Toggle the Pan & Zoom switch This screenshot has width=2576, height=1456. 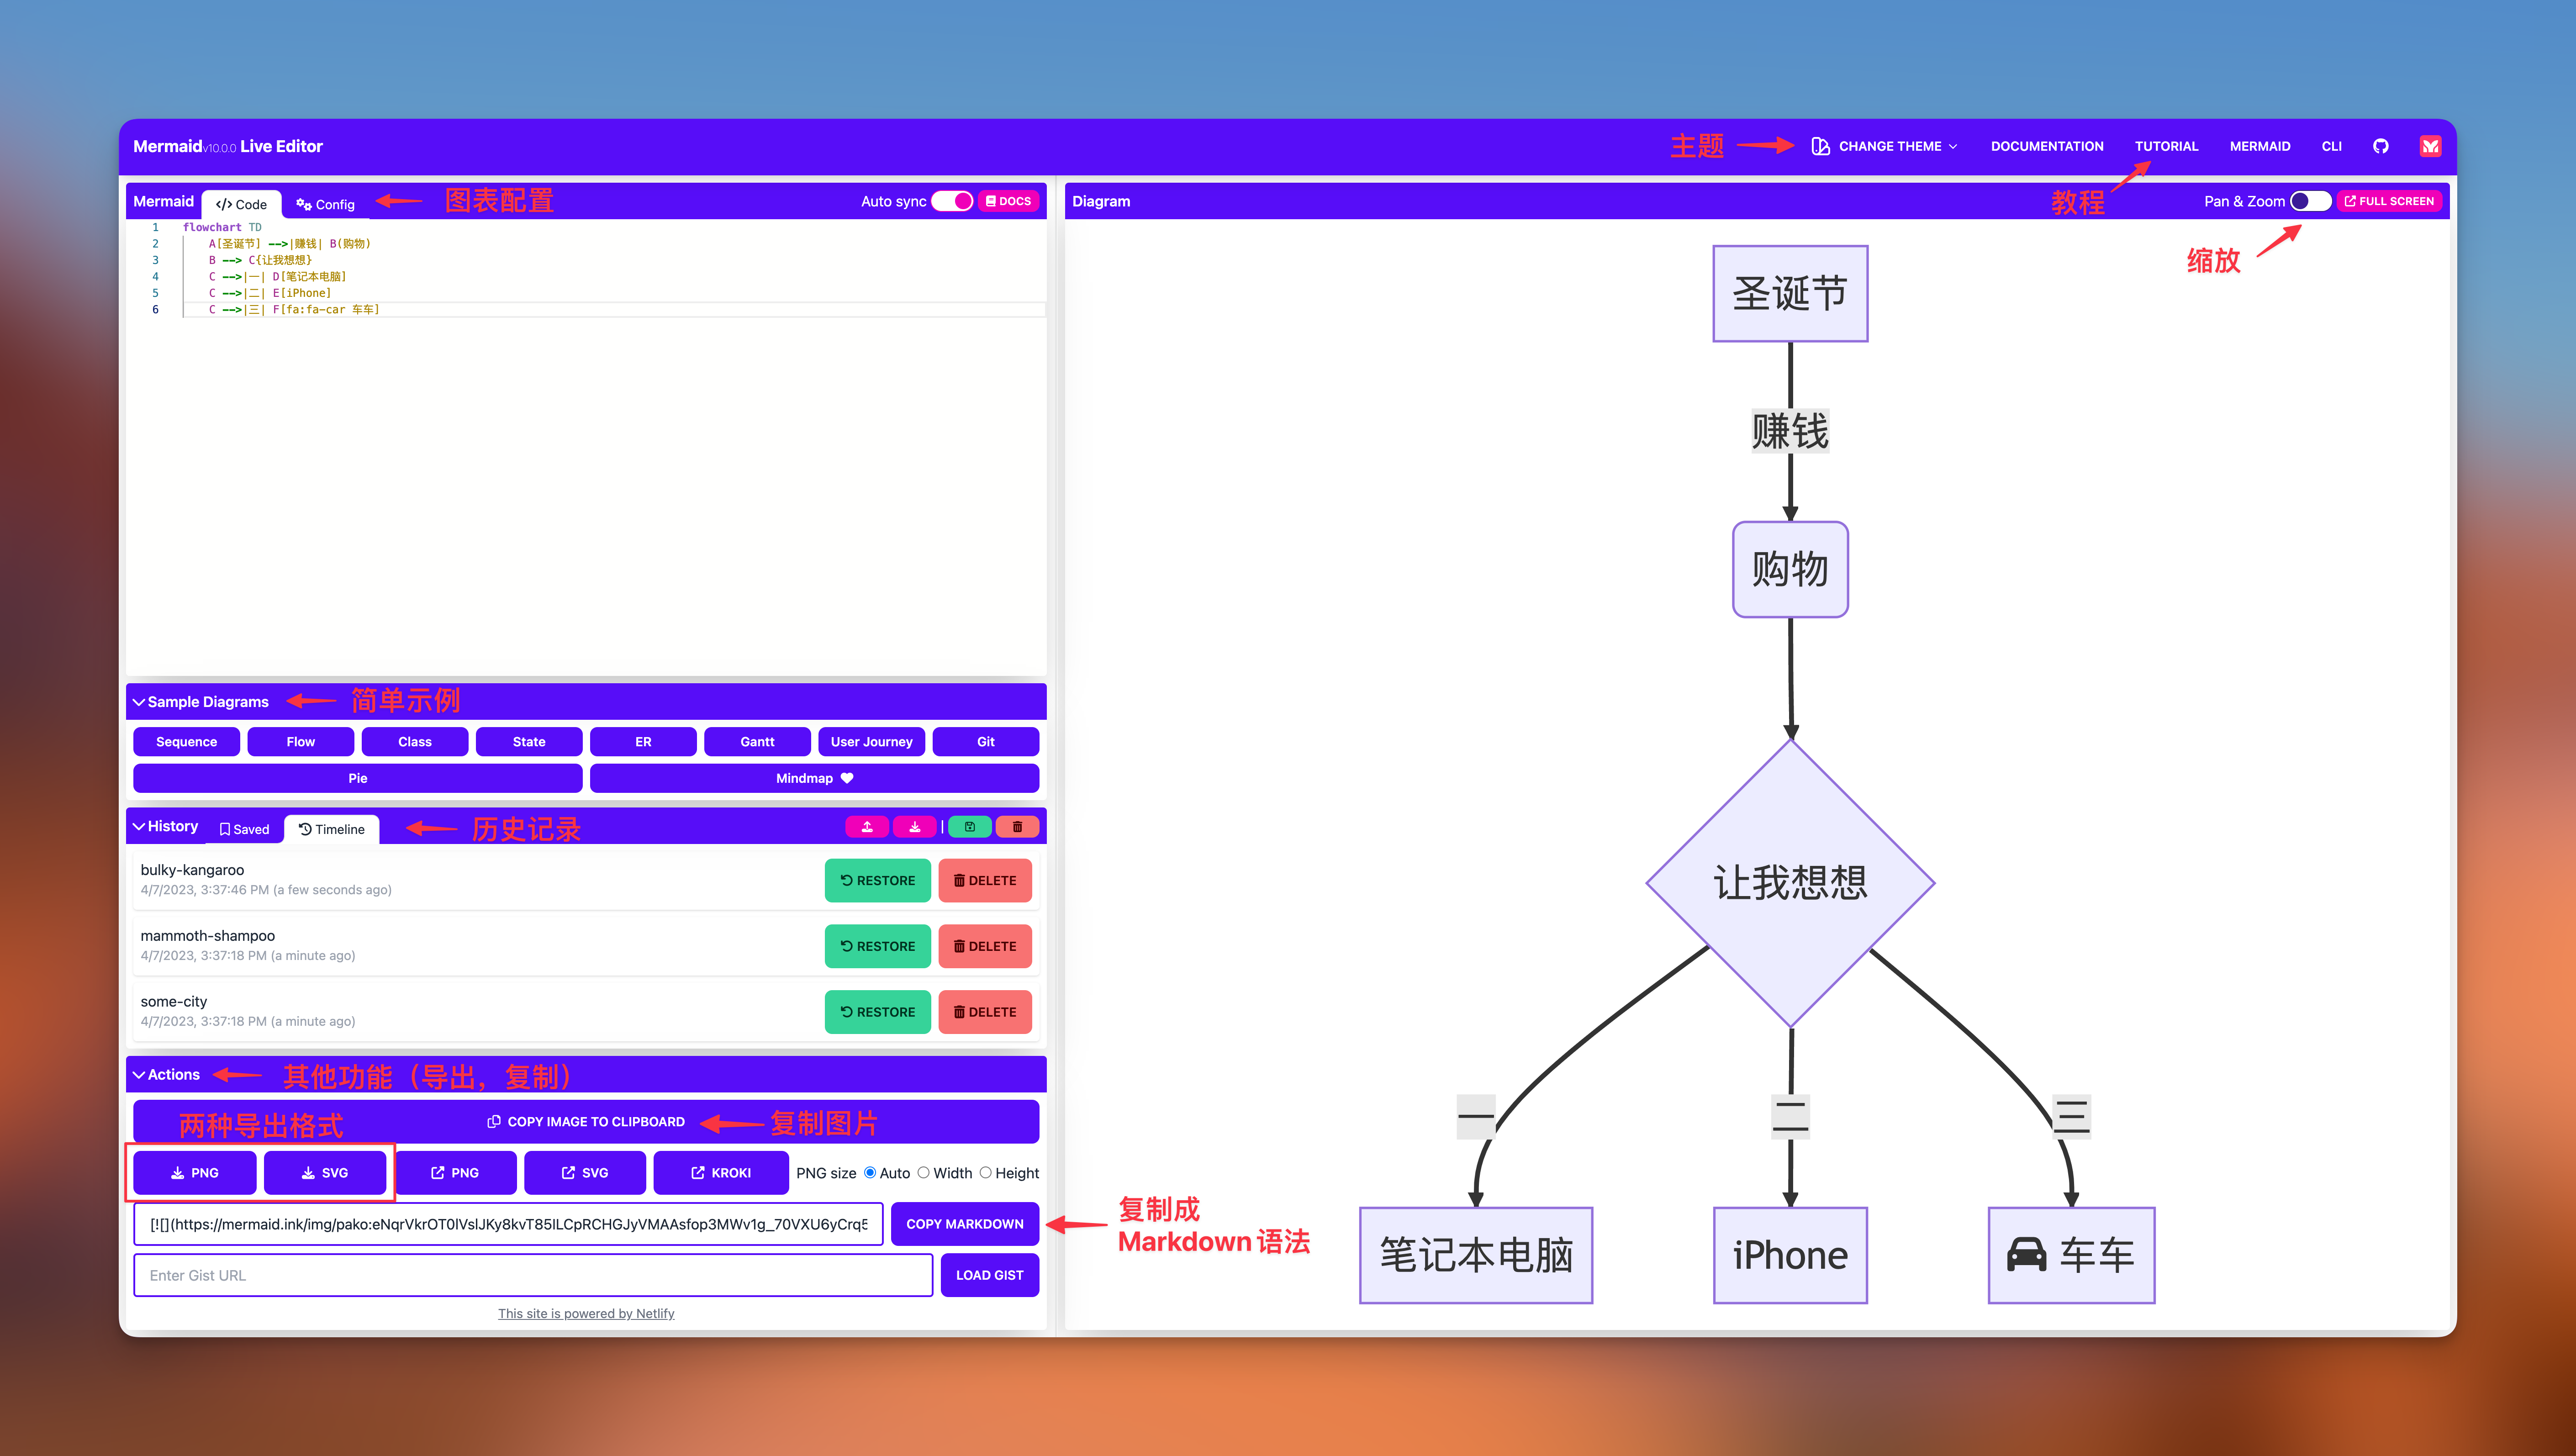point(2307,200)
